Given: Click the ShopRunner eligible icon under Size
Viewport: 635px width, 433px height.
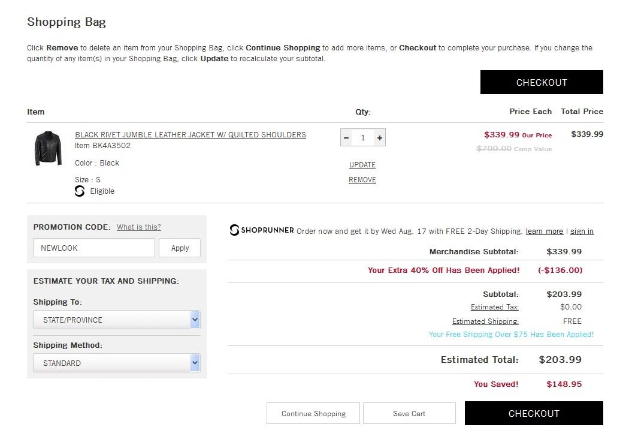Looking at the screenshot, I should 80,191.
